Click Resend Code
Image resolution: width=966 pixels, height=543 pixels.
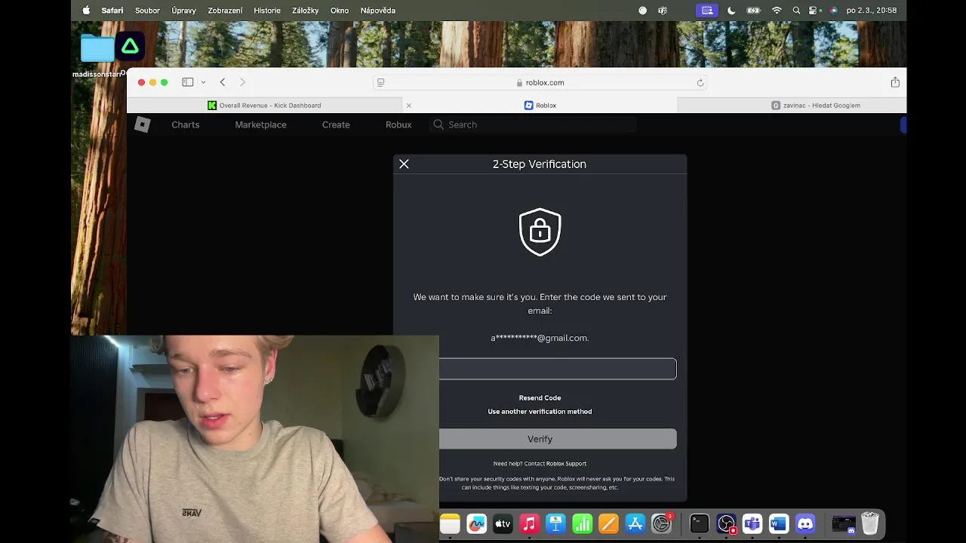click(x=540, y=397)
